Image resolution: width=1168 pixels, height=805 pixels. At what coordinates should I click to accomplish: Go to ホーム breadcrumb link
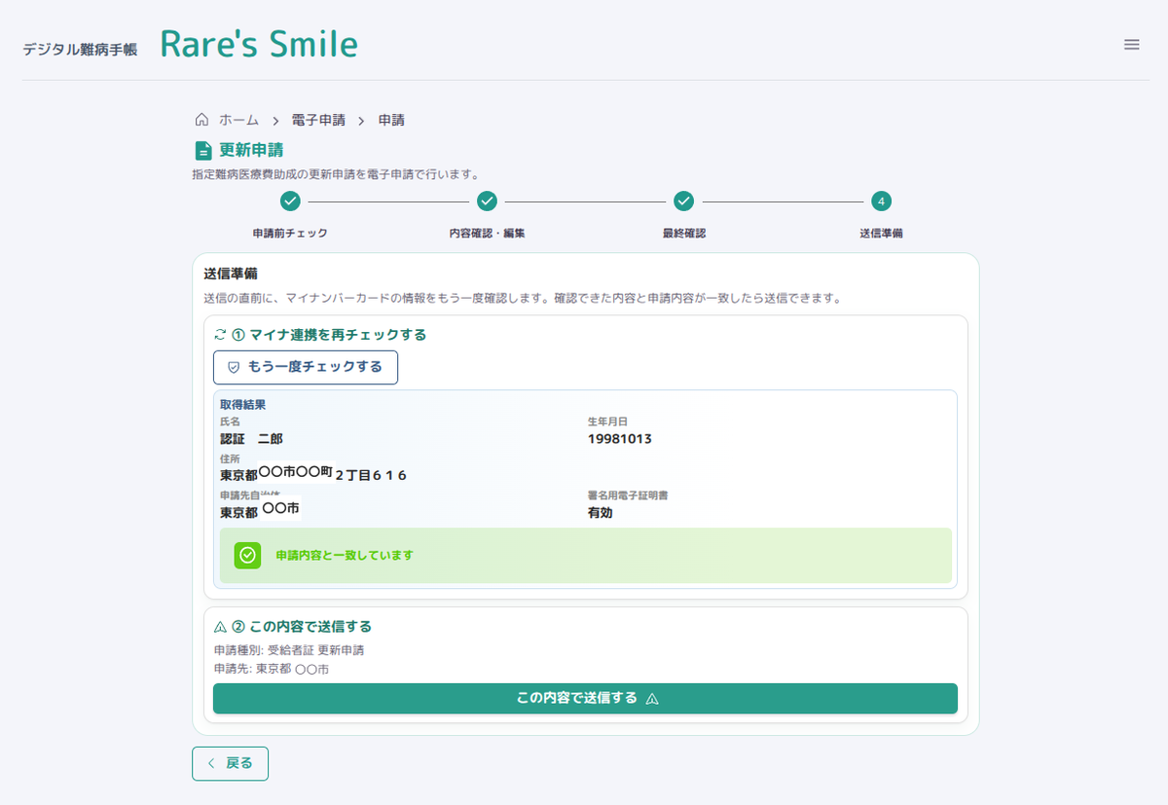pos(238,120)
